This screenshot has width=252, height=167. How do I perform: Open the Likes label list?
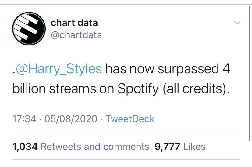[x=194, y=147]
